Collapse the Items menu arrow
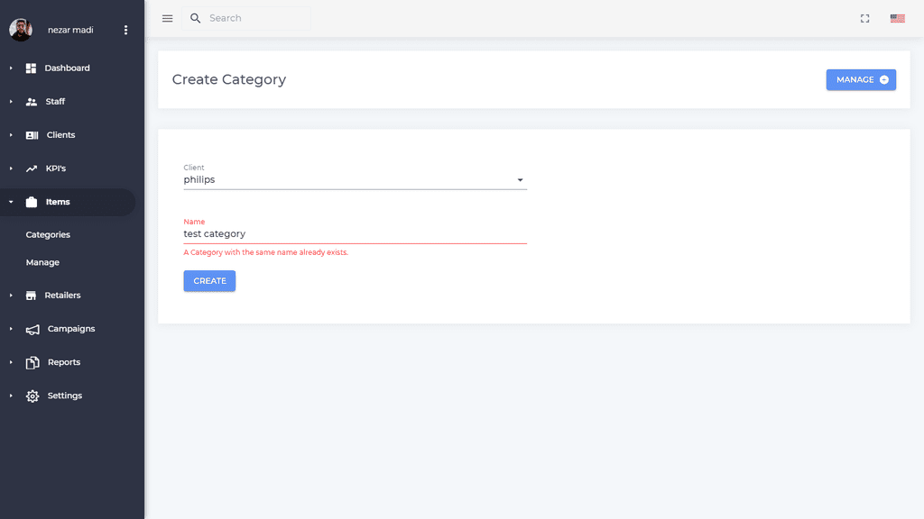924x519 pixels. coord(11,202)
